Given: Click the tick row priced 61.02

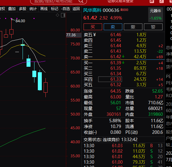Looking at the screenshot, I should click(x=123, y=151).
